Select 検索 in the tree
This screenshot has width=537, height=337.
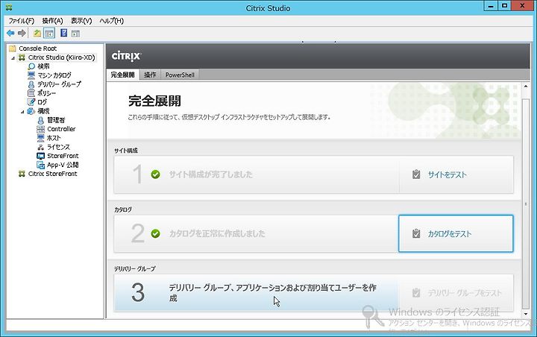pyautogui.click(x=43, y=66)
